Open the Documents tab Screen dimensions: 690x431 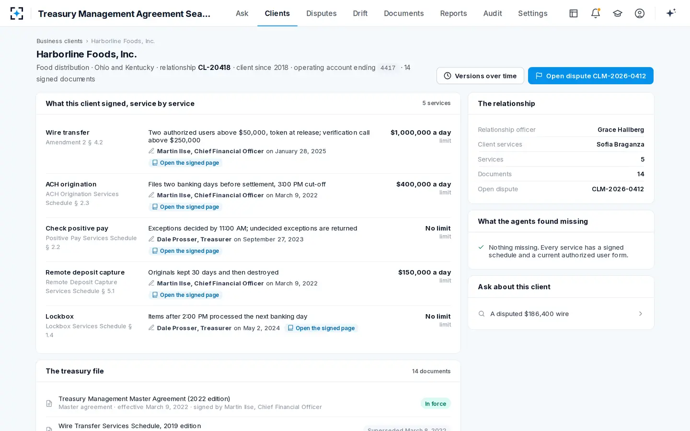pyautogui.click(x=404, y=13)
